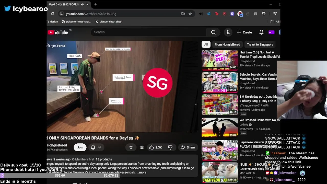Click the video player area
This screenshot has width=327, height=184.
click(122, 87)
